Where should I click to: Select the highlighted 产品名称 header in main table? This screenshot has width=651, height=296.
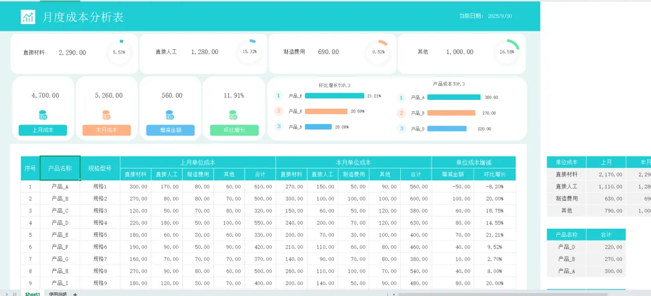[x=60, y=168]
